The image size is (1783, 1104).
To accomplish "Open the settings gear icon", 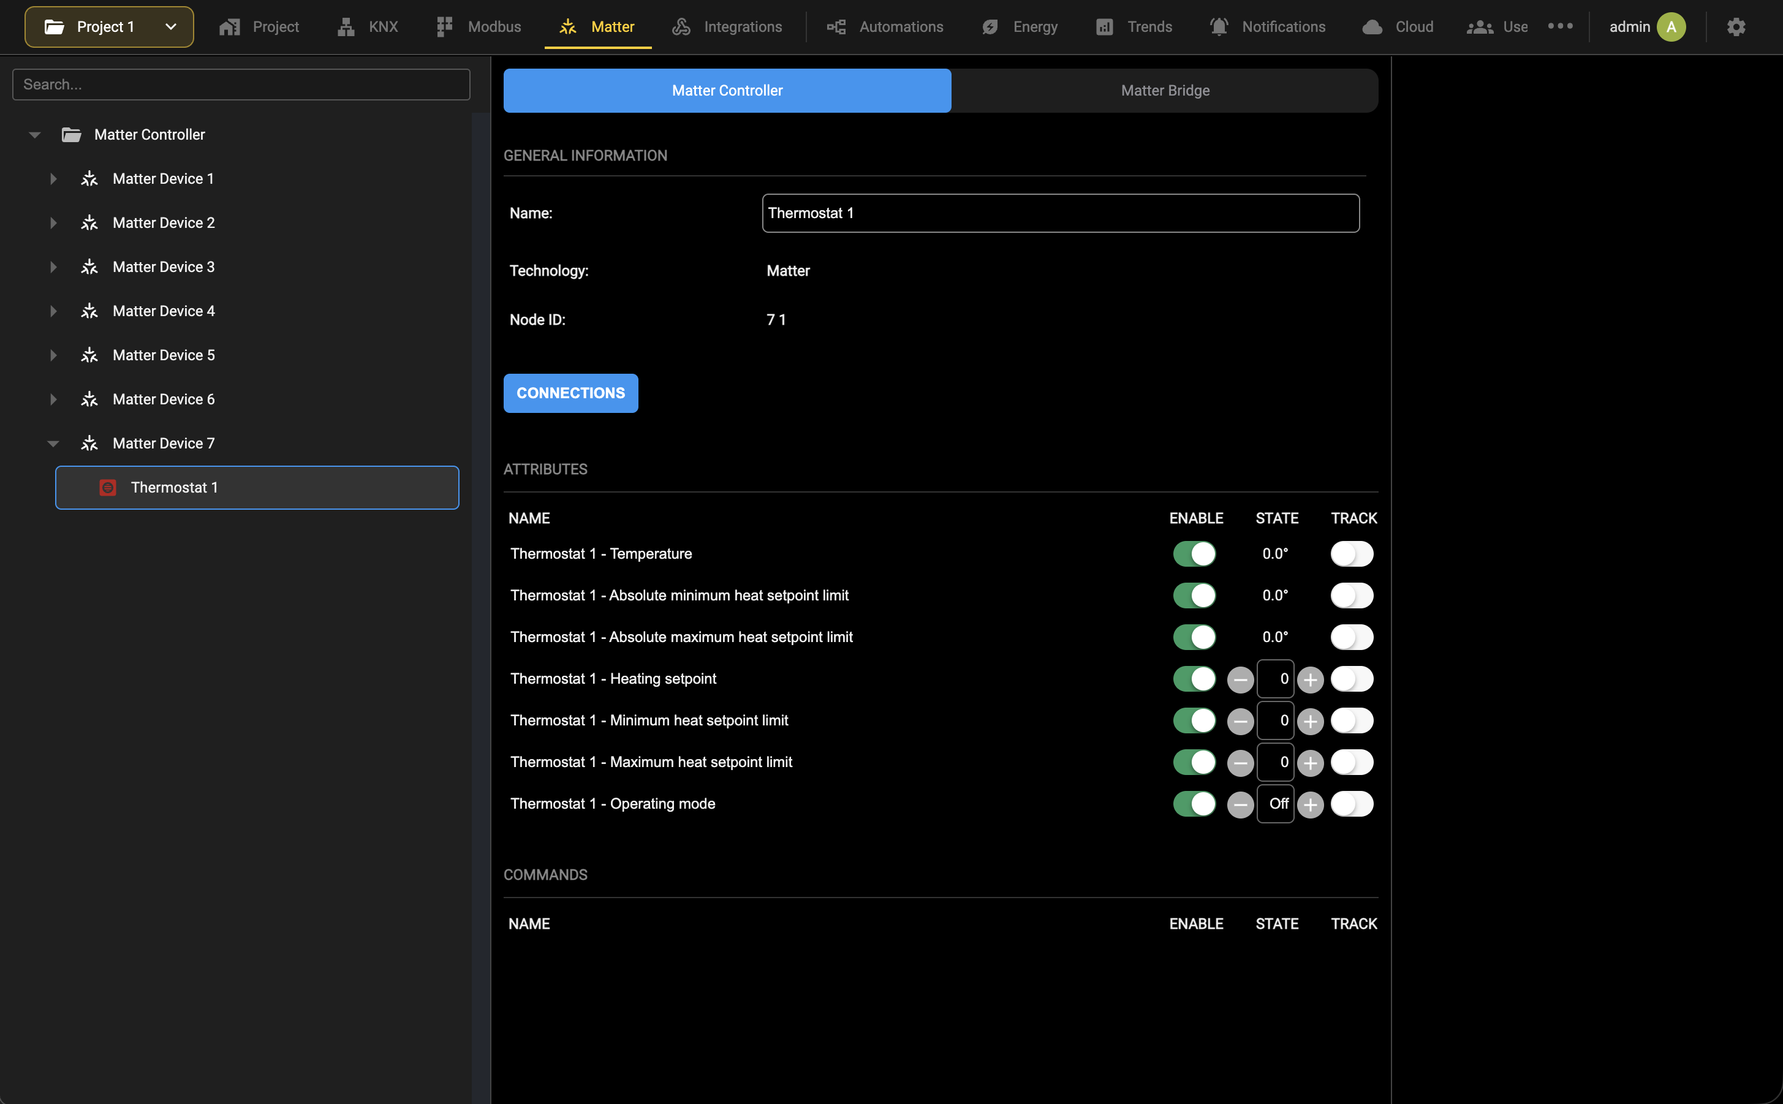I will [x=1736, y=27].
